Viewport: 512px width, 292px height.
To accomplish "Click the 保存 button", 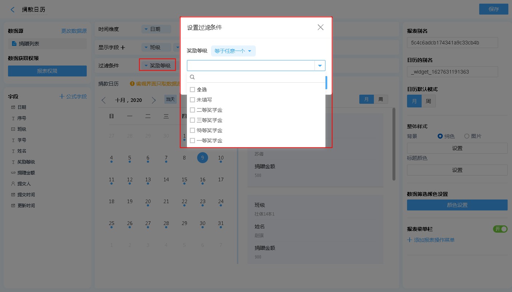I will tap(493, 9).
